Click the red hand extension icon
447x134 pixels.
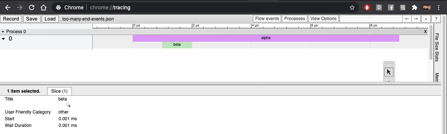tap(367, 7)
